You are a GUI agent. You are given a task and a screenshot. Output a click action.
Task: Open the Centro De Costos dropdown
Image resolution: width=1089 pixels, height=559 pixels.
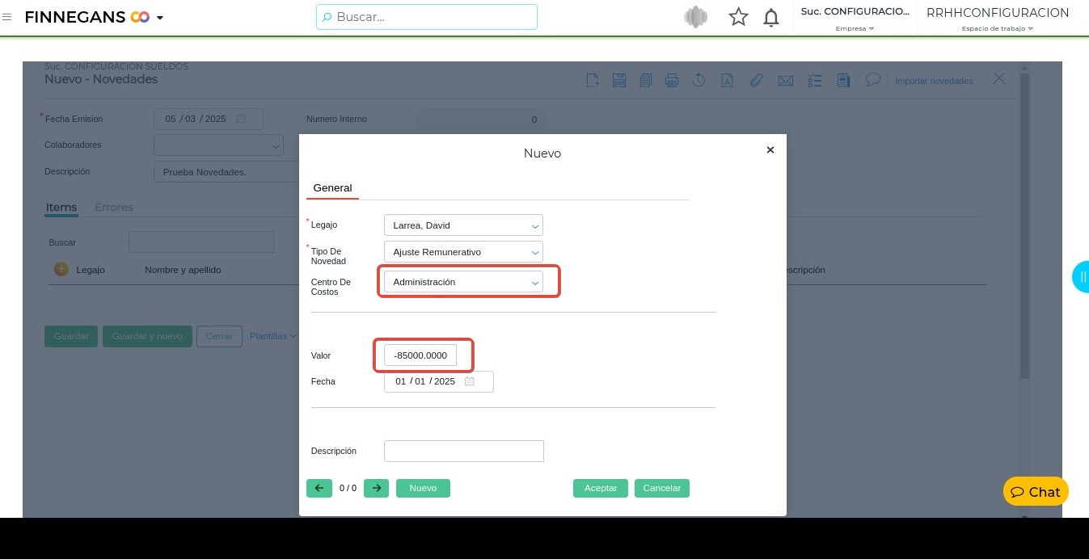(x=463, y=282)
